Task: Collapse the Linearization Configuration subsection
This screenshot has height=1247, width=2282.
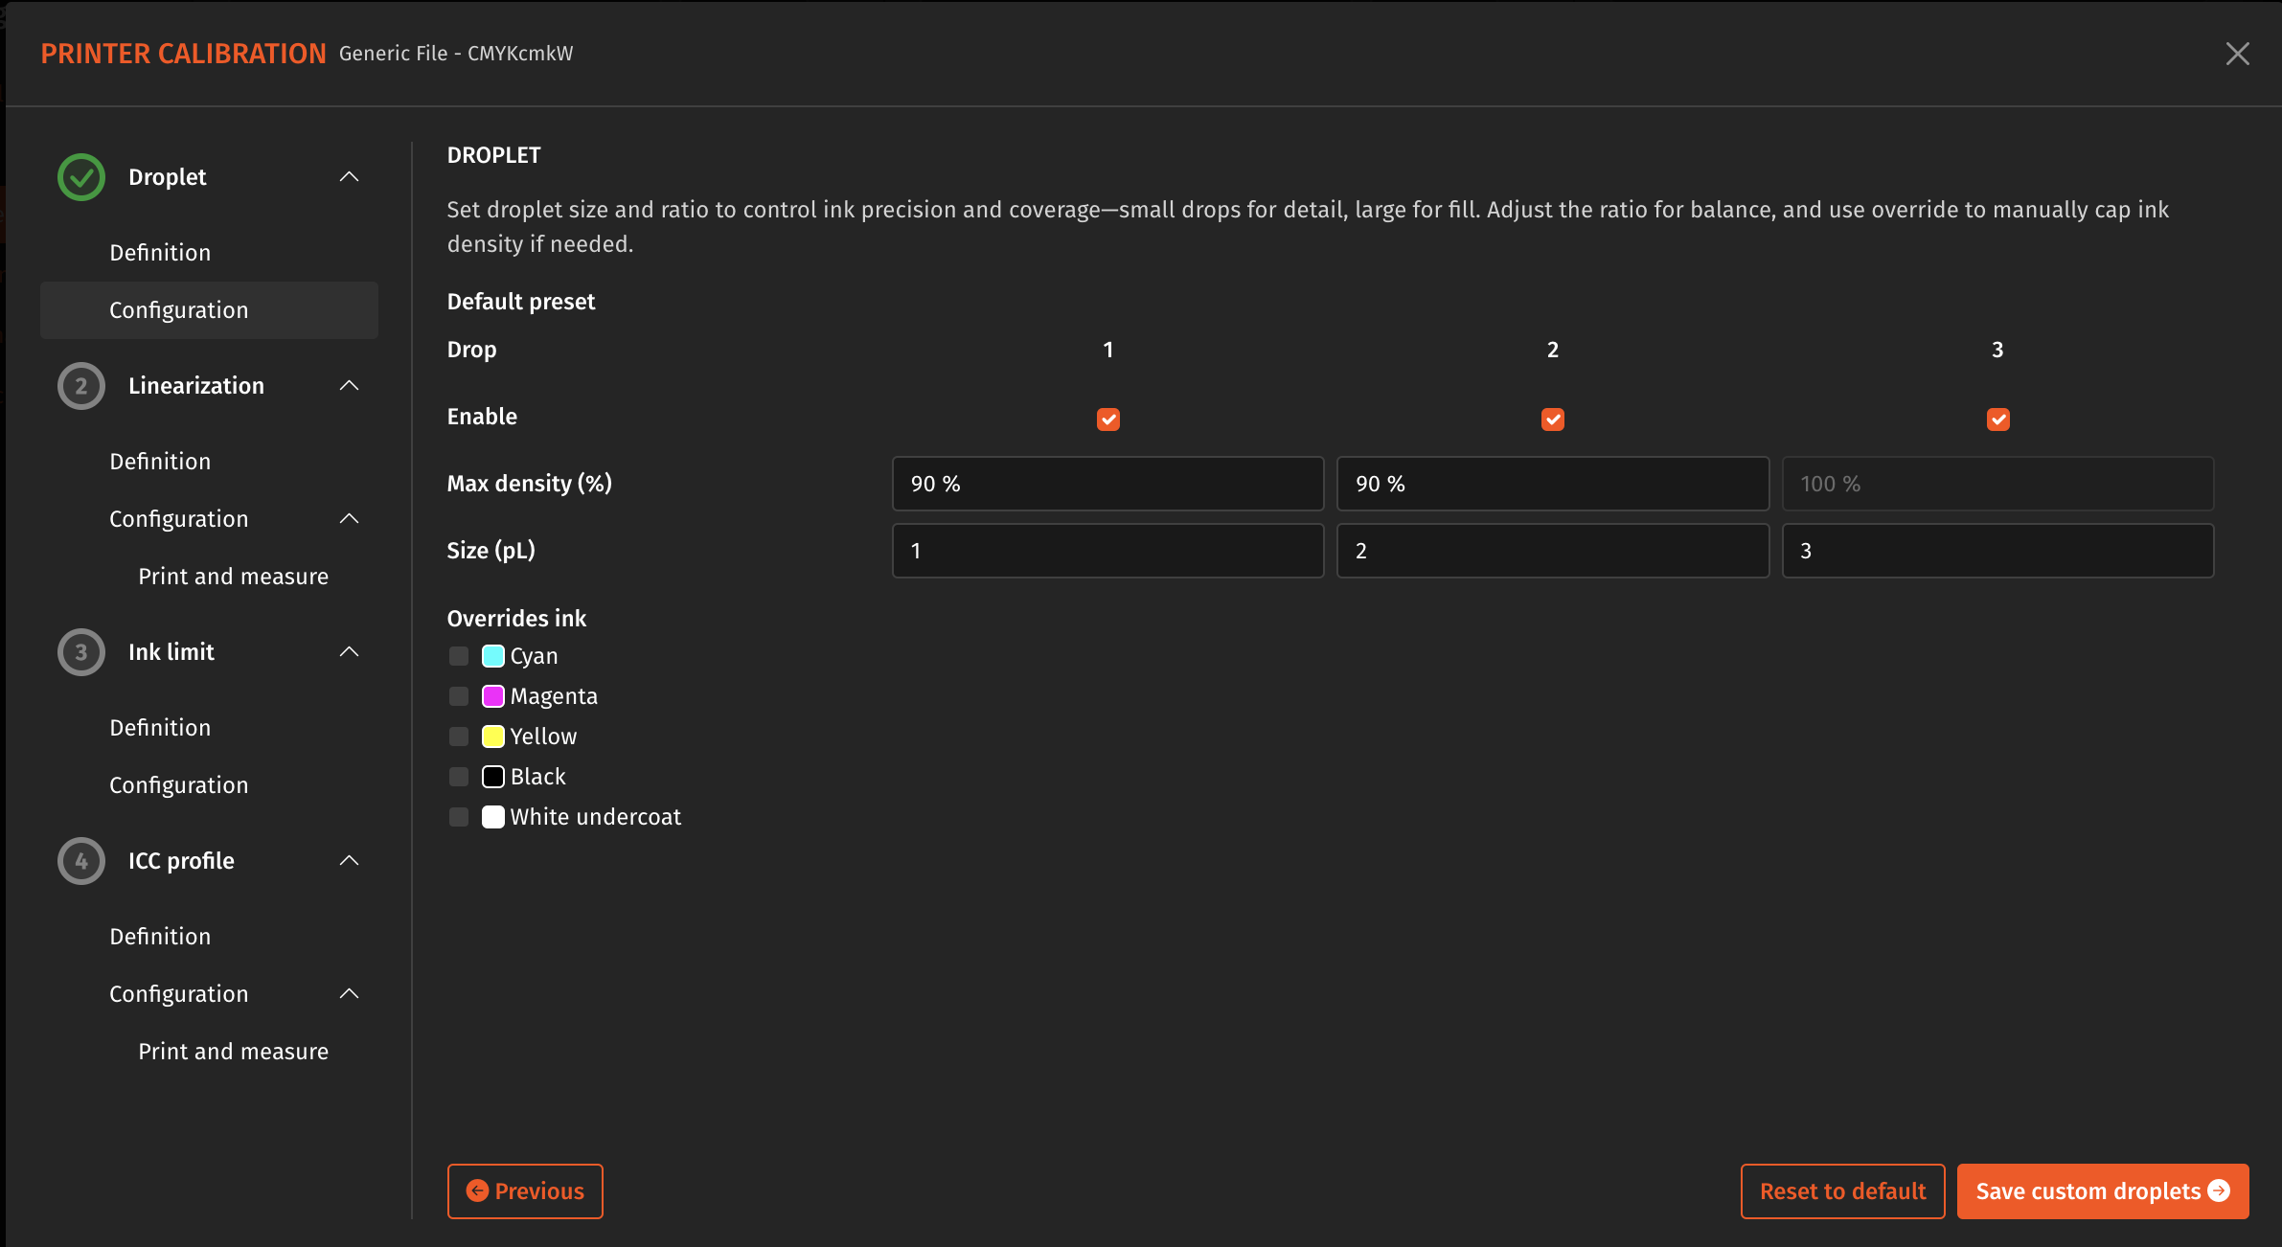Action: [x=349, y=518]
